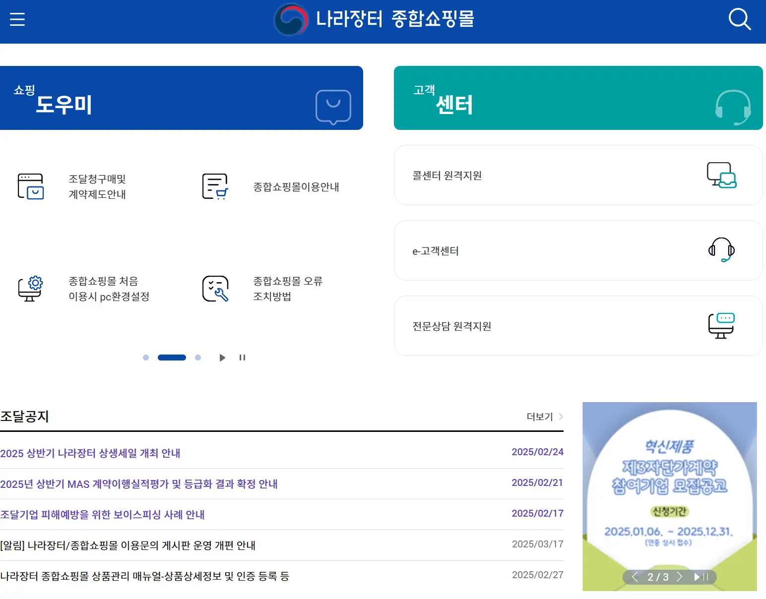Viewport: 766px width, 599px height.
Task: Open the hamburger navigation menu
Action: tap(17, 19)
